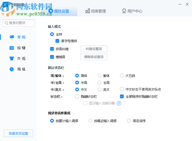
Task: Select 简体 radio button
Action: tap(77, 76)
